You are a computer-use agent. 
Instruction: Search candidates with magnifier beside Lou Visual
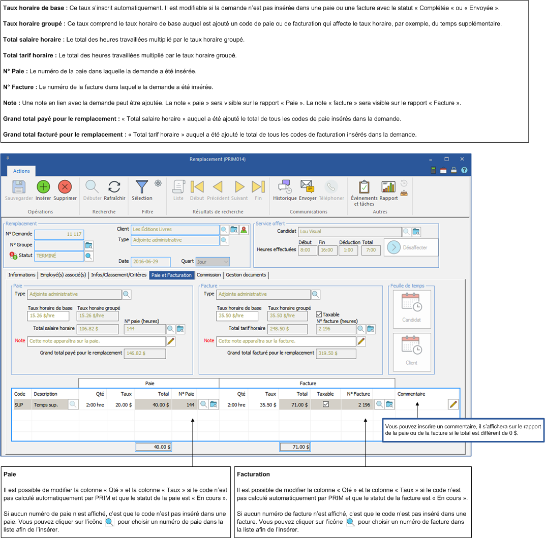click(406, 232)
